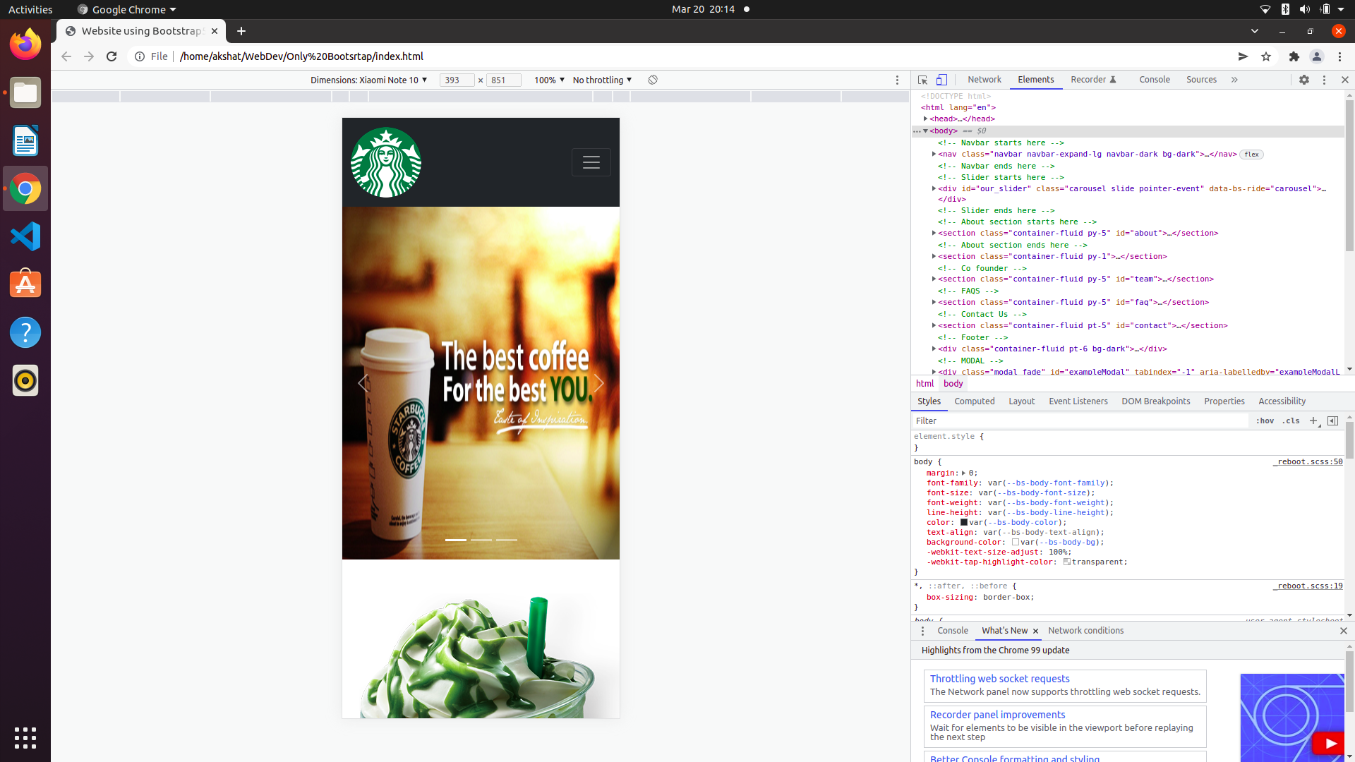Toggle element classes with .cls button
1355x762 pixels.
[x=1291, y=421]
